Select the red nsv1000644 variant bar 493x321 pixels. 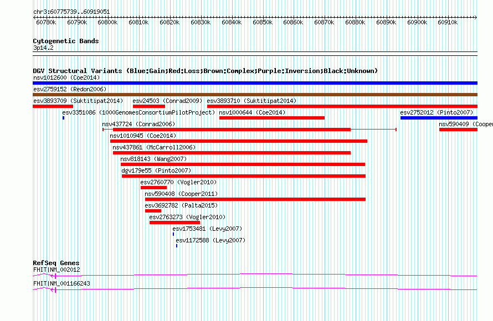coord(272,118)
